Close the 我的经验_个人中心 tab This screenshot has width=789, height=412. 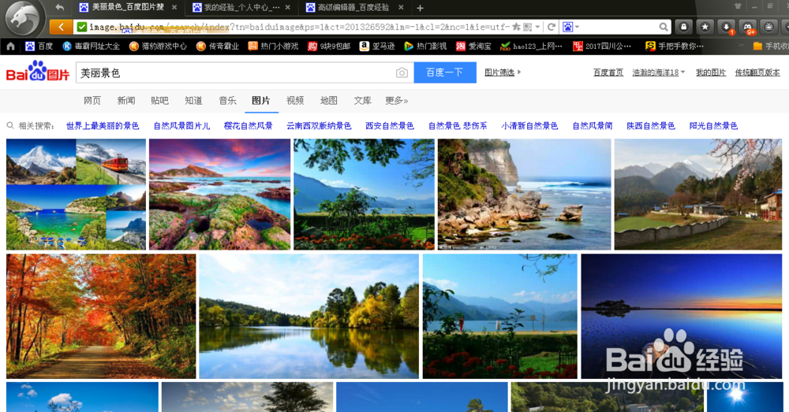(x=288, y=8)
